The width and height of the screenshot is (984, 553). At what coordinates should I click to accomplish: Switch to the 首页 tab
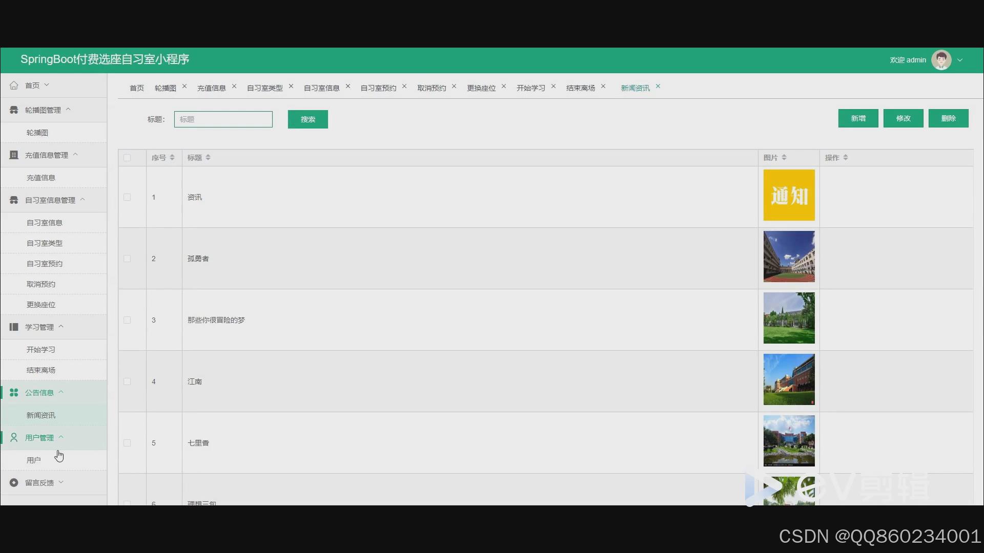[x=137, y=88]
